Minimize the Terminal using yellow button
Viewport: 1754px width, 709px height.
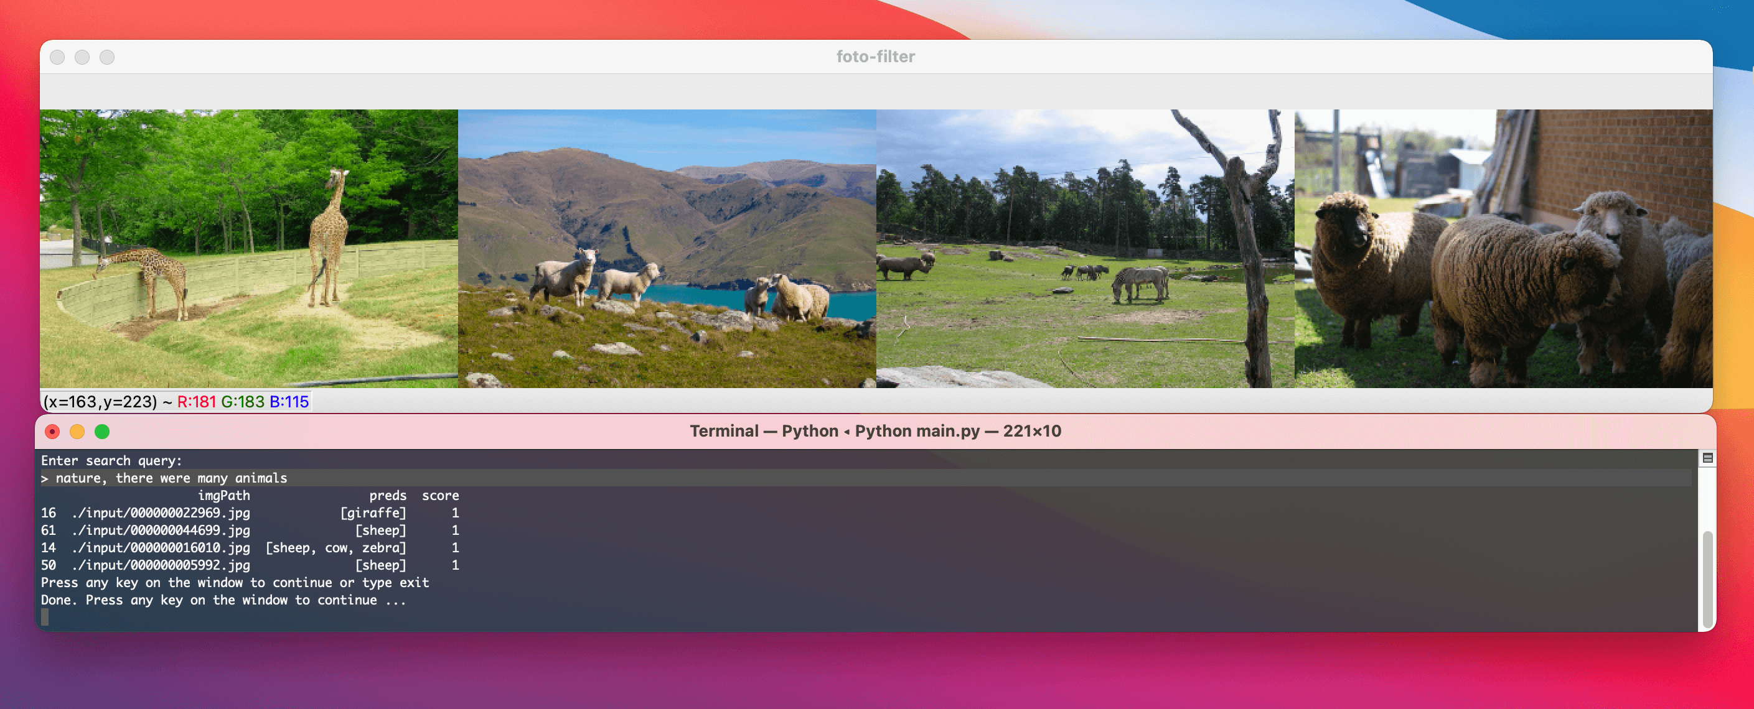click(x=77, y=432)
